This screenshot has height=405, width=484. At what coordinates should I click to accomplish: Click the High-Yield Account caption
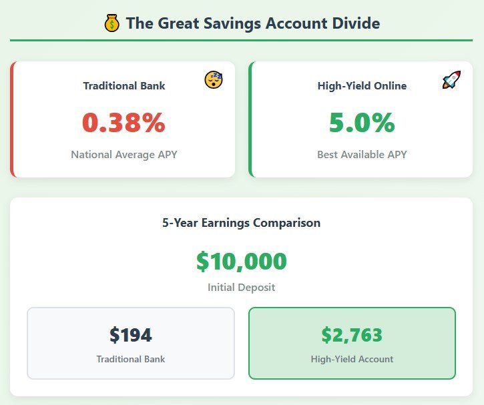coord(352,359)
